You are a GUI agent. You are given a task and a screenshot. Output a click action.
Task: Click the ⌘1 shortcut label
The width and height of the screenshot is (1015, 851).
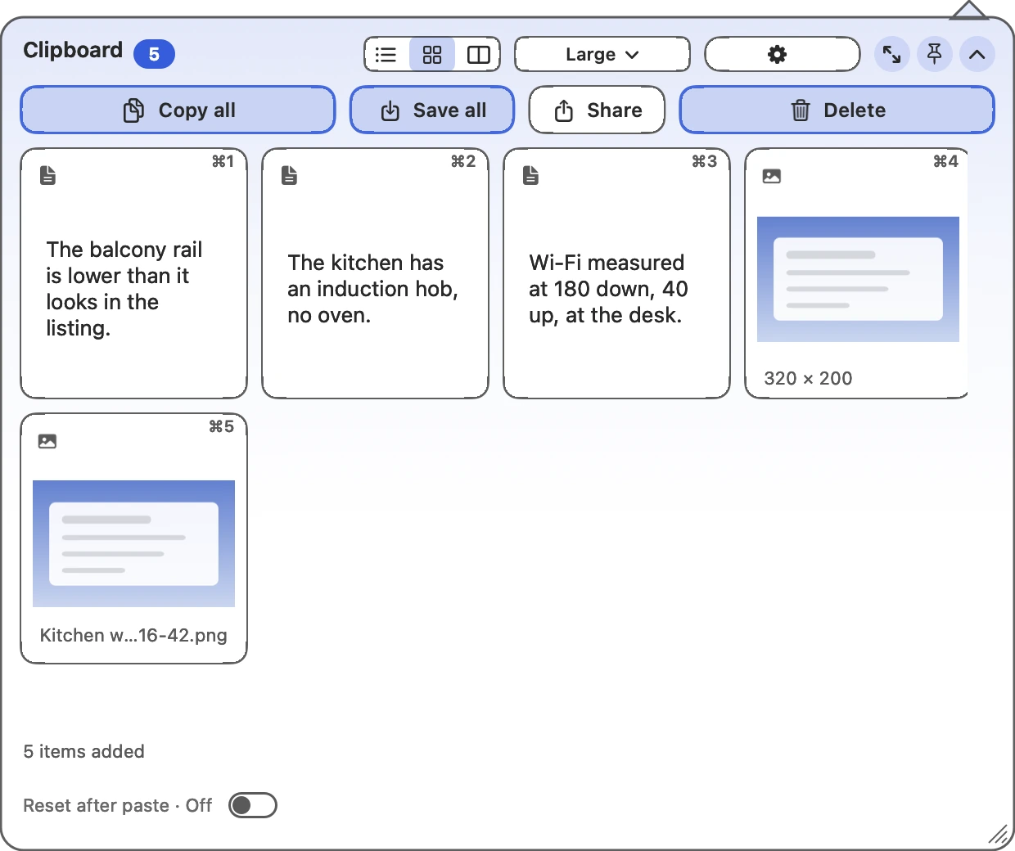[223, 161]
